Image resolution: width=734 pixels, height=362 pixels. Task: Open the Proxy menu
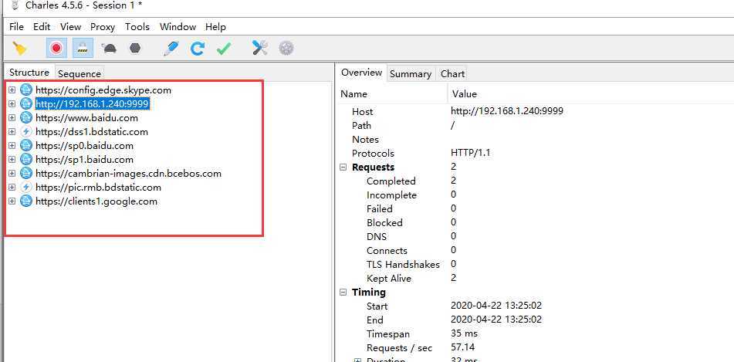[103, 27]
